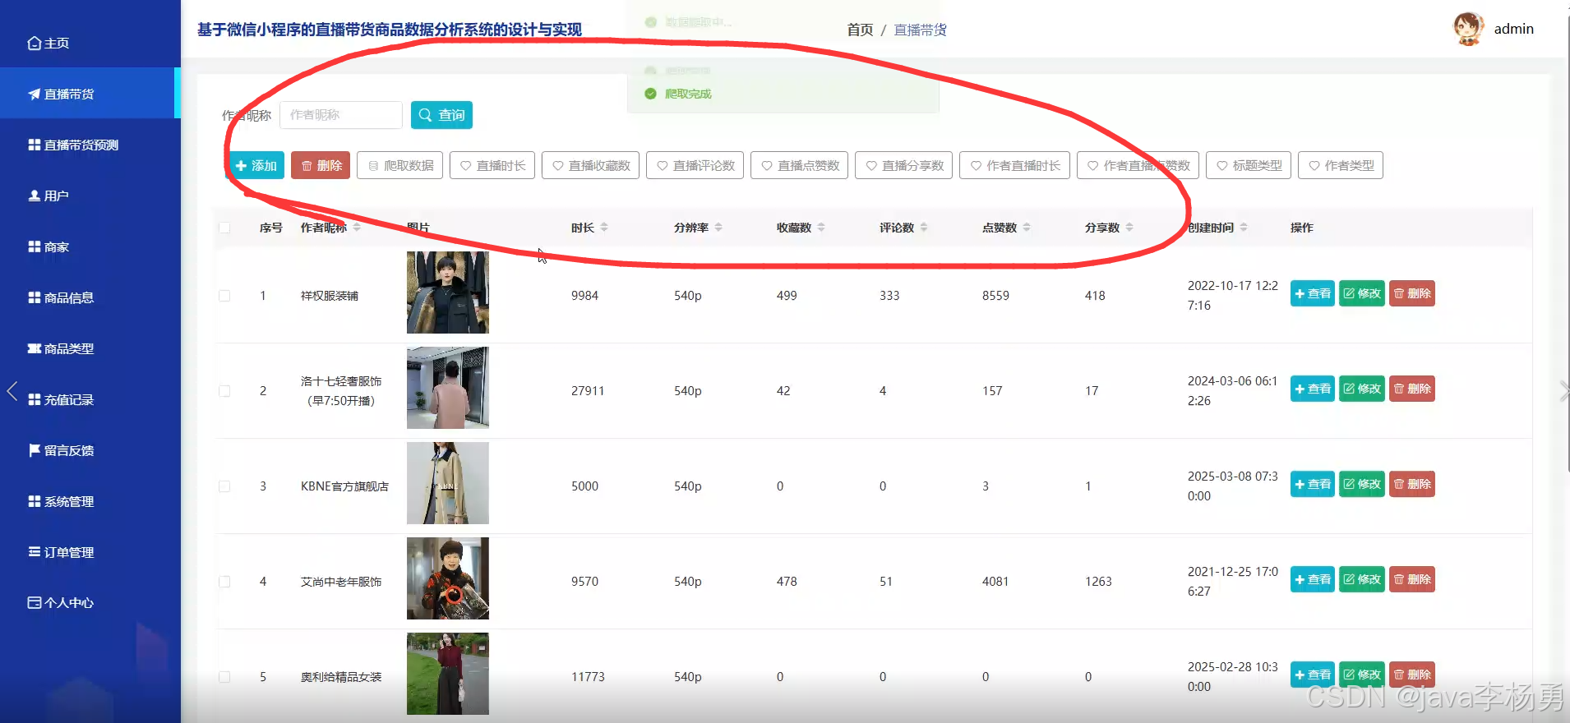Screen dimensions: 1570x723
Task: Click the 商品类型 sidebar icon
Action: (35, 348)
